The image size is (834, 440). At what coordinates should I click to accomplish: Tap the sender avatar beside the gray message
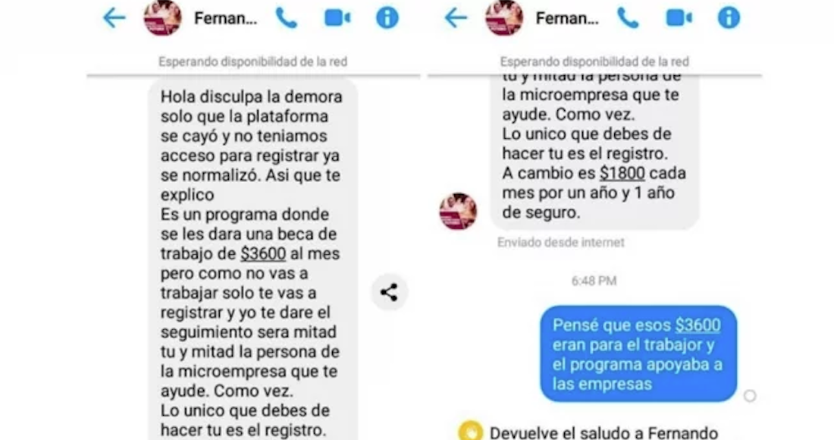(458, 211)
